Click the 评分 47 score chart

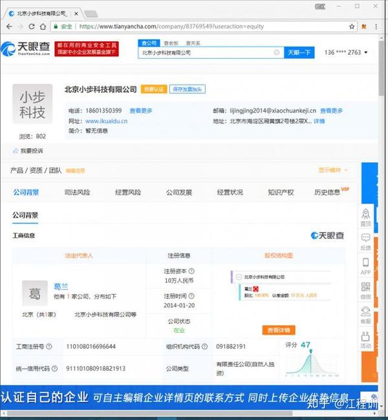312,359
